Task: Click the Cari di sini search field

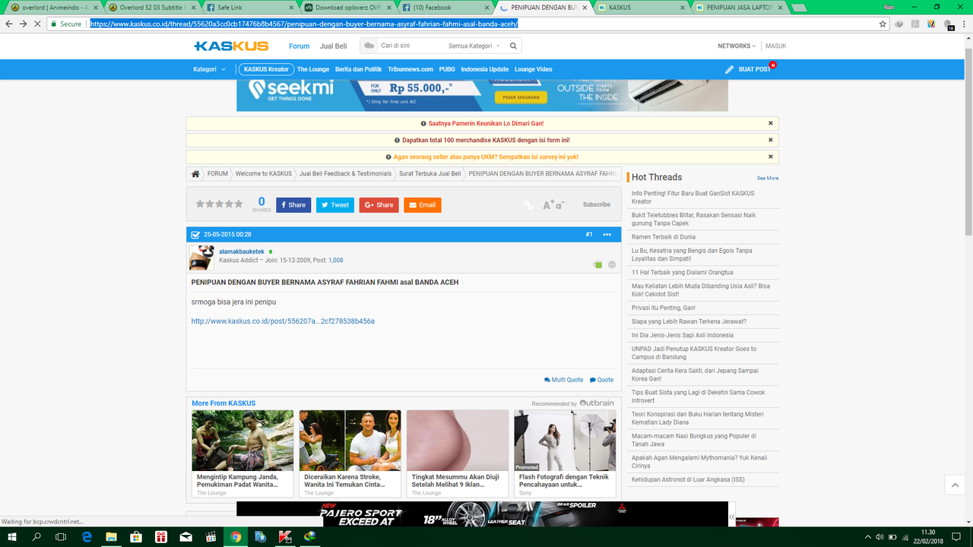Action: [x=410, y=46]
